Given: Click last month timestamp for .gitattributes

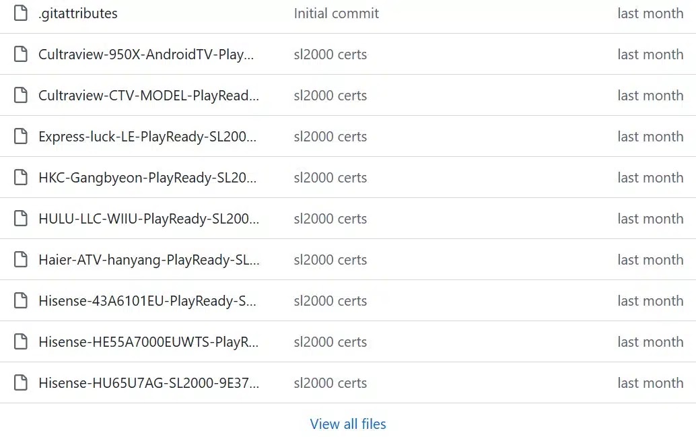Looking at the screenshot, I should pyautogui.click(x=650, y=12).
